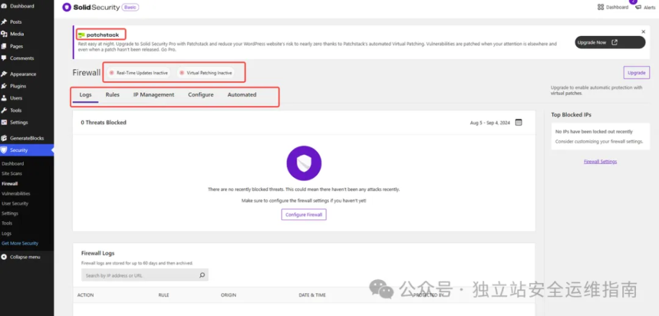Click the Upgrade Now button
Image resolution: width=659 pixels, height=316 pixels.
coord(610,42)
